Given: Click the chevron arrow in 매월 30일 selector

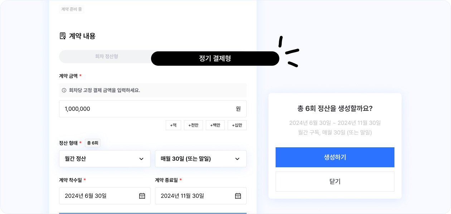Looking at the screenshot, I should [x=237, y=159].
